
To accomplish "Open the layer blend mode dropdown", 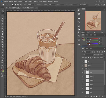I will click(x=87, y=55).
